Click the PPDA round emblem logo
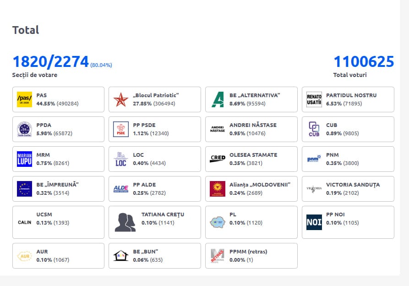The image size is (409, 286). coord(24,129)
